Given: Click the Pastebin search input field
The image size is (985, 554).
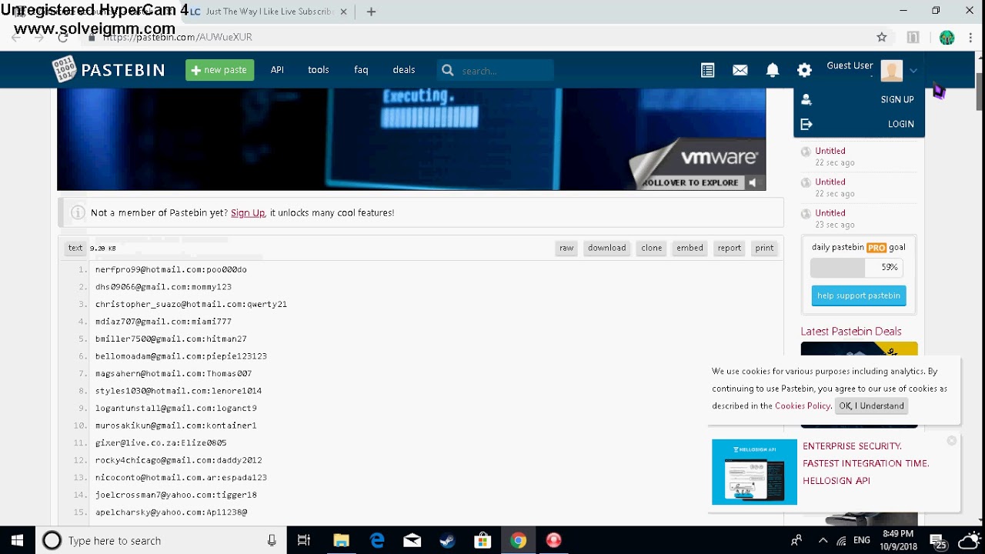Looking at the screenshot, I should tap(504, 71).
